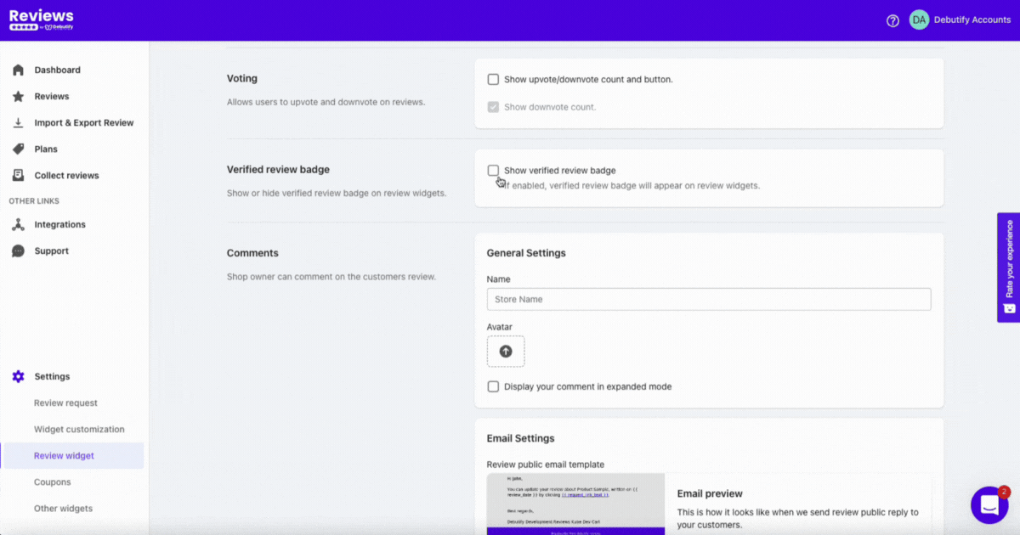
Task: Open Widget customization settings
Action: coord(79,429)
